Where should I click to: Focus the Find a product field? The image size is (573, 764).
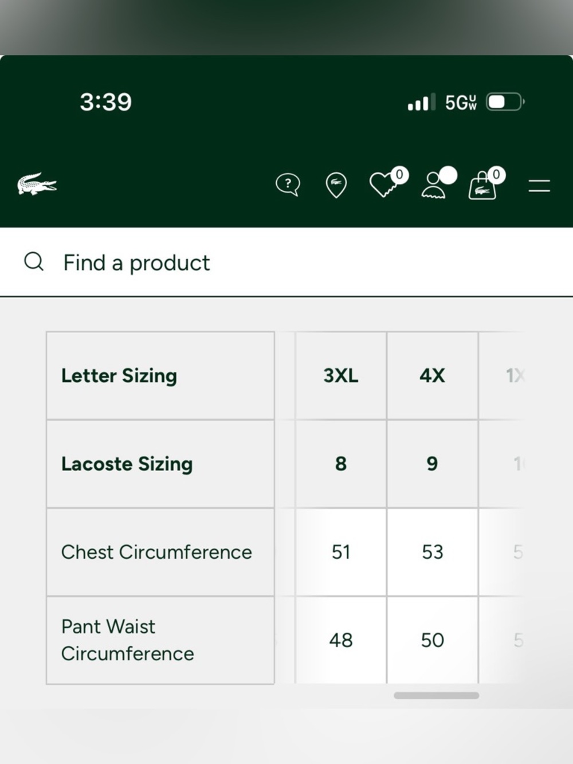[286, 262]
